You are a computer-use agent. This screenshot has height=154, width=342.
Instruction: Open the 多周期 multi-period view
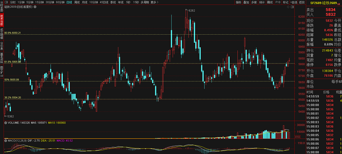[145, 2]
